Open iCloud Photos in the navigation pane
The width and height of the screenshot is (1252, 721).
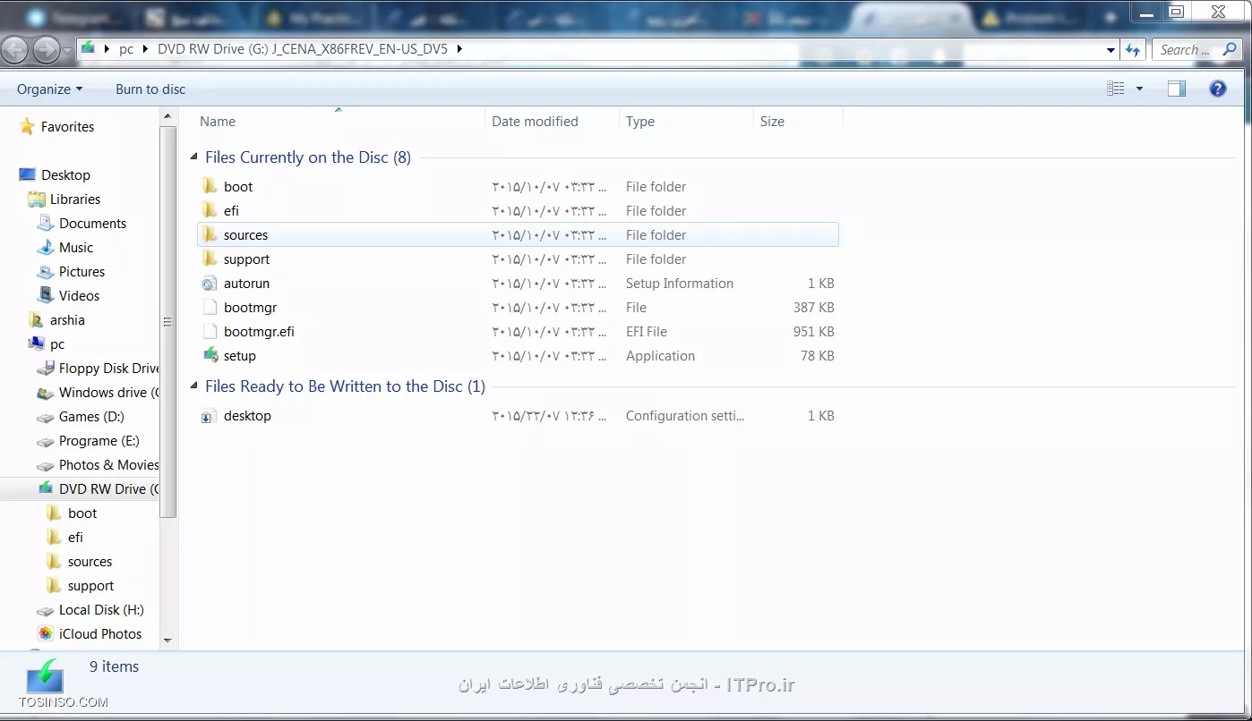[x=100, y=634]
